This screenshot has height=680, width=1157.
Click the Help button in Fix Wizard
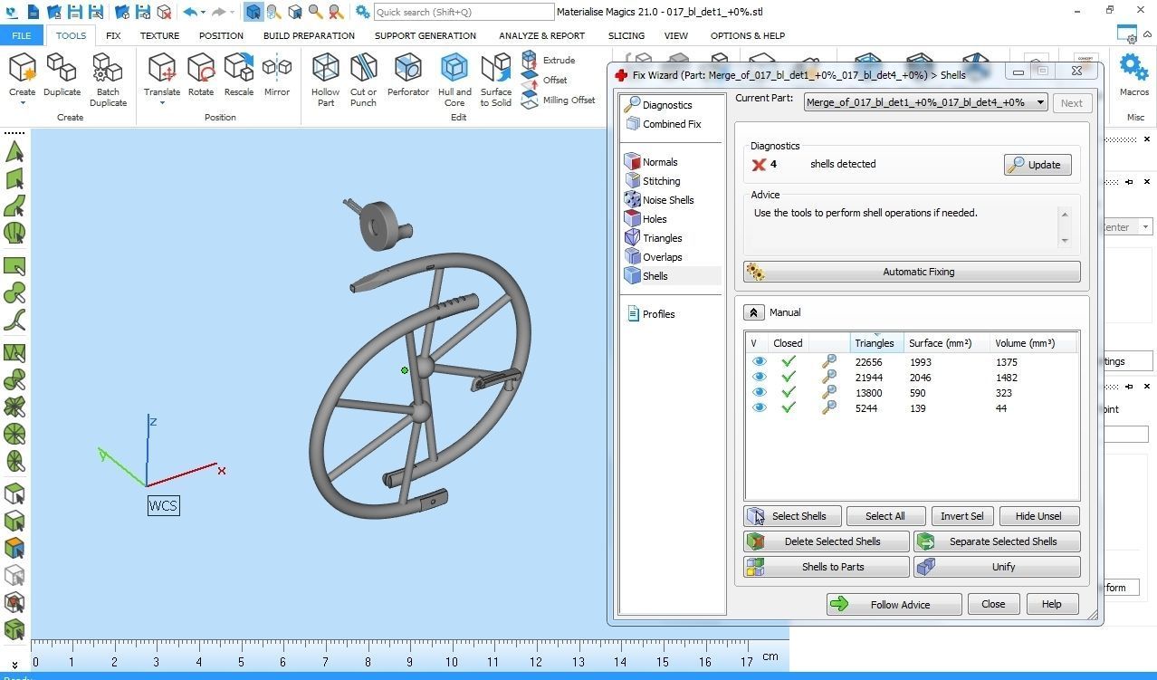[x=1051, y=604]
